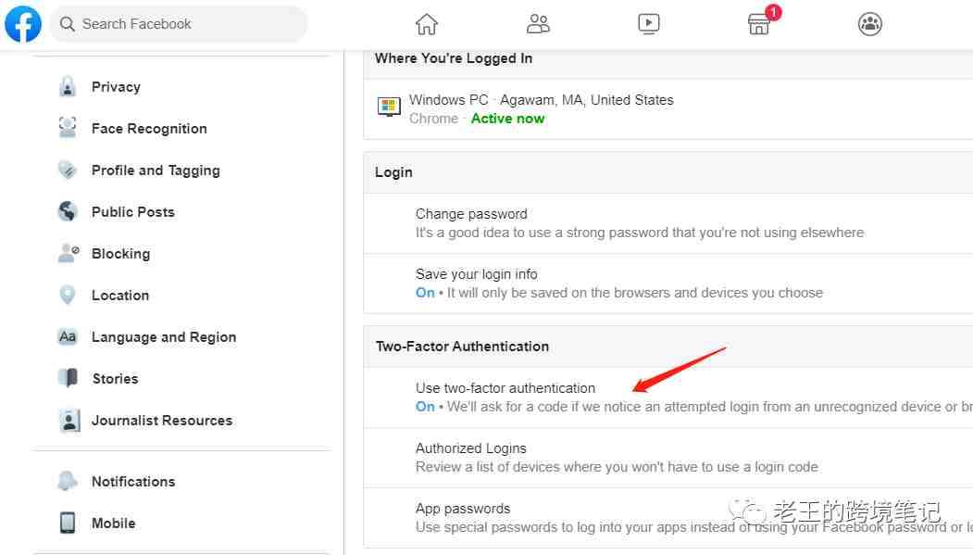Open Use two-factor authentication setting

click(x=667, y=397)
